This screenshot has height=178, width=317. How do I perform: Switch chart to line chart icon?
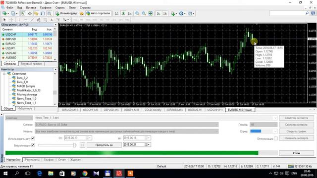pyautogui.click(x=130, y=13)
